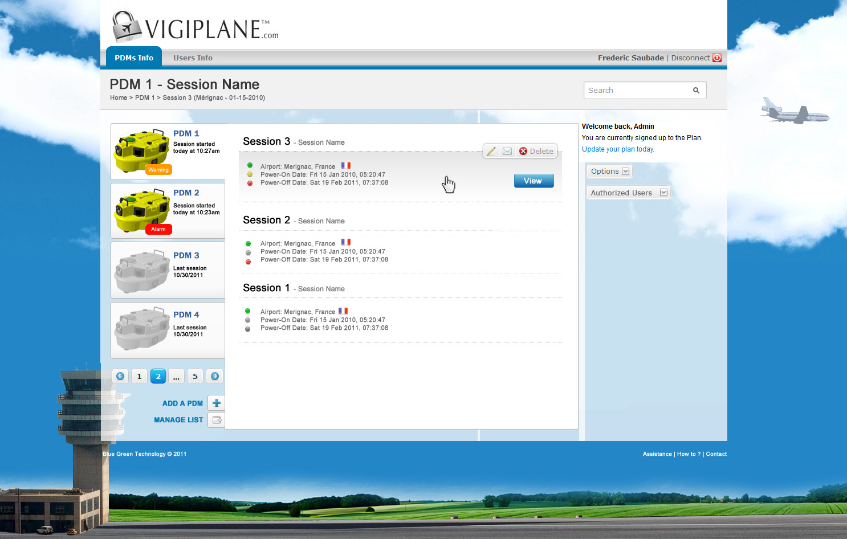Select page 1 in pagination
Image resolution: width=847 pixels, height=539 pixels.
point(139,376)
